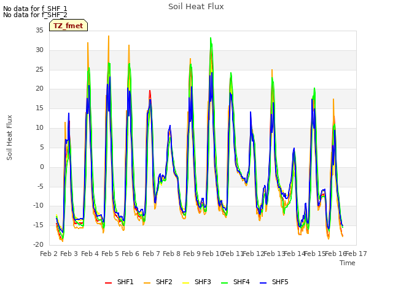393x294 pixels.
Task: Click the '0' y-axis tick label
Action: (42, 167)
